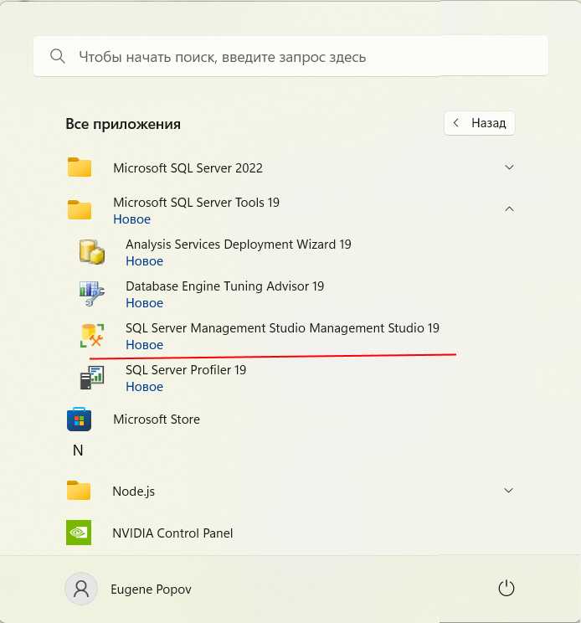The width and height of the screenshot is (581, 623).
Task: Focus the Start menu search field
Action: pos(290,56)
